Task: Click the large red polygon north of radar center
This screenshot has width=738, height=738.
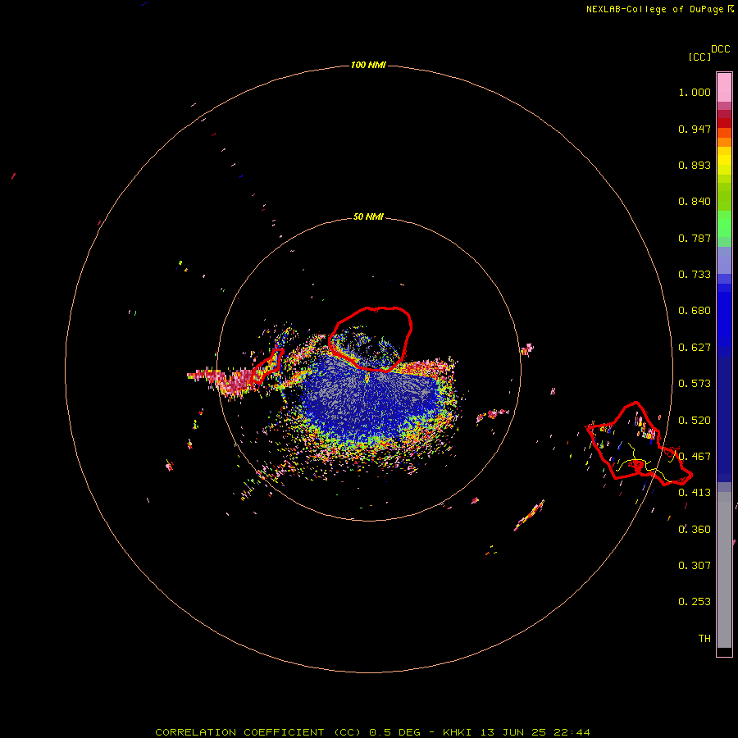Action: point(371,339)
